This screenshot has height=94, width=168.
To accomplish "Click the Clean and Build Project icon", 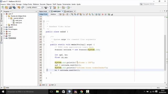I will pos(54,7).
